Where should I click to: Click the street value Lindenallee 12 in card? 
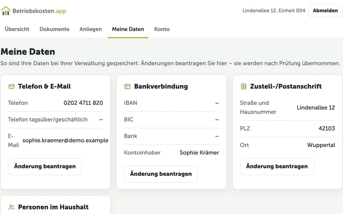pos(316,107)
